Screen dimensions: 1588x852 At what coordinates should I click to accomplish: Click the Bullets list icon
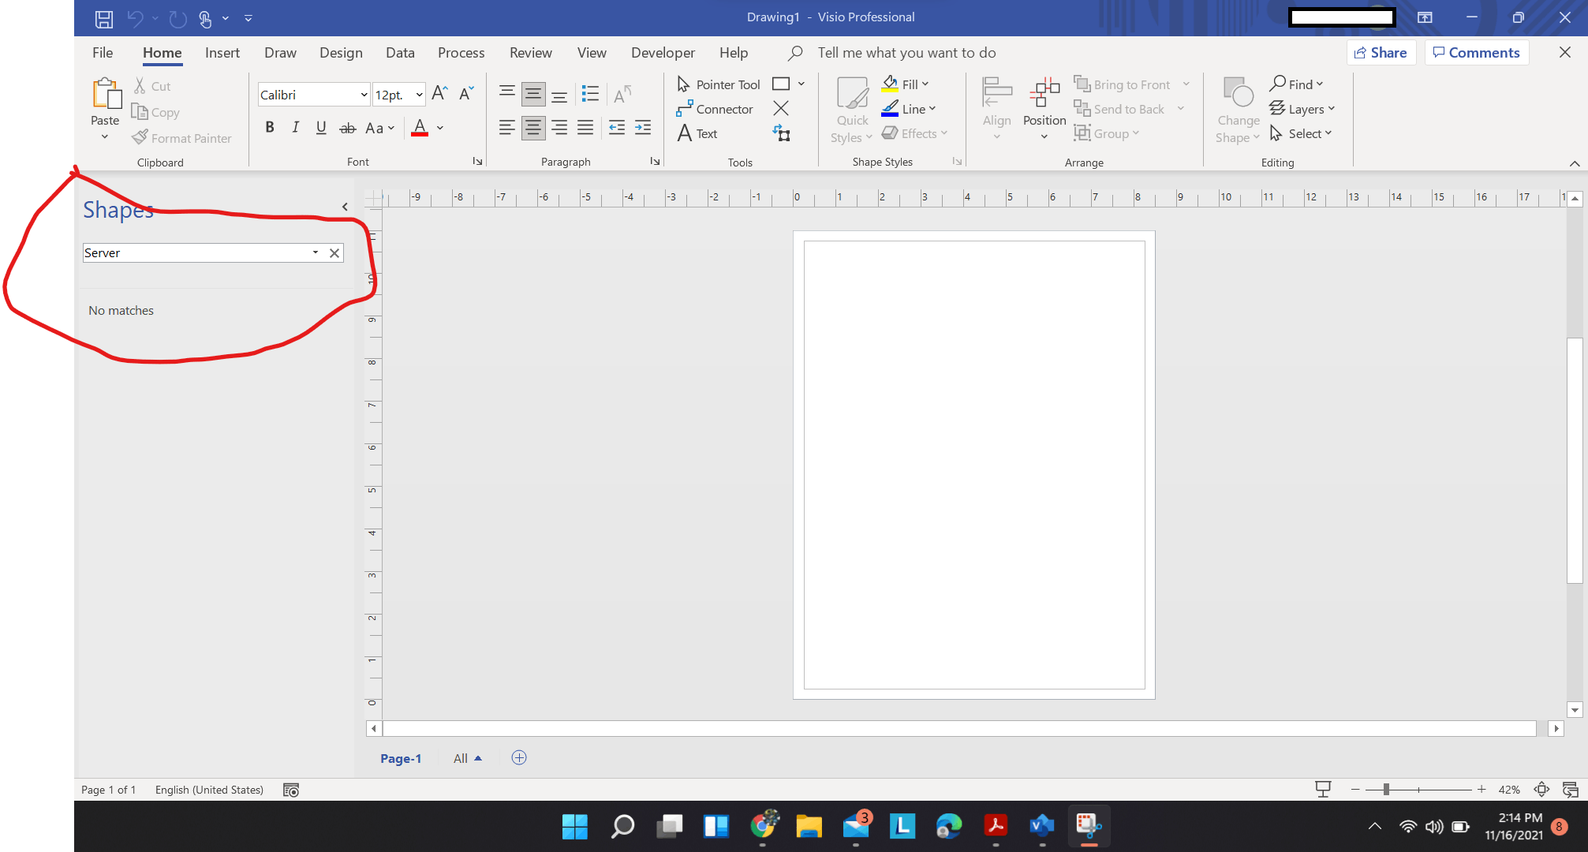(x=590, y=94)
